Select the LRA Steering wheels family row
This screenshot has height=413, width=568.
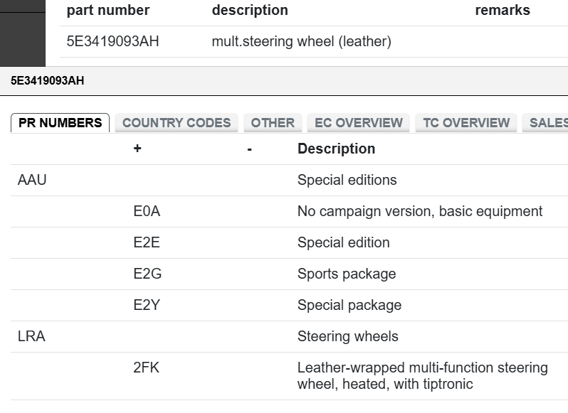31,336
